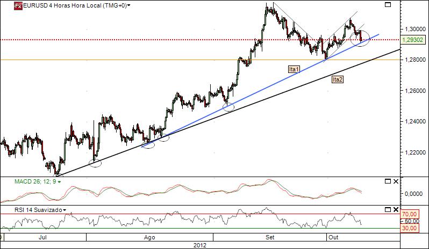
Task: Click the 1,22000 price axis label
Action: coord(416,152)
